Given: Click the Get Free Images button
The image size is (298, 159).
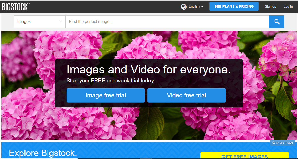Looking at the screenshot, I should (245, 155).
